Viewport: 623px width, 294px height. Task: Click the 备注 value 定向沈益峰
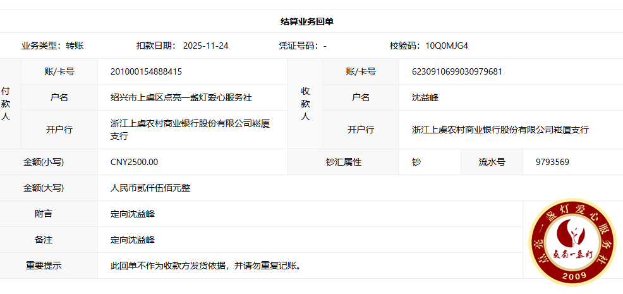(133, 240)
